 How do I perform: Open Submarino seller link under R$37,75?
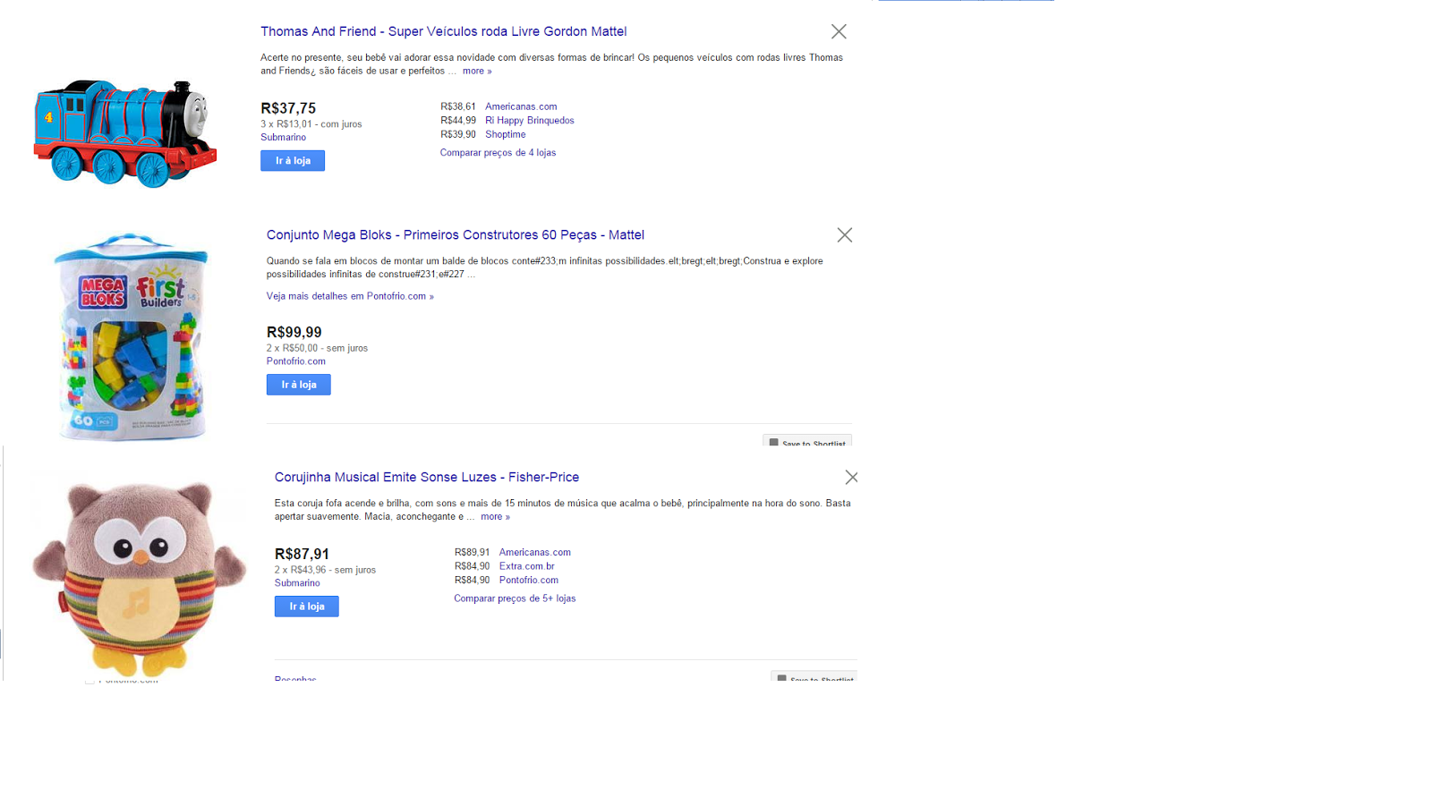click(x=283, y=137)
